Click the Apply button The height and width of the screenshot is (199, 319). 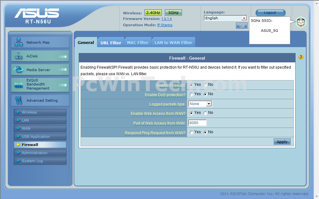(x=282, y=142)
